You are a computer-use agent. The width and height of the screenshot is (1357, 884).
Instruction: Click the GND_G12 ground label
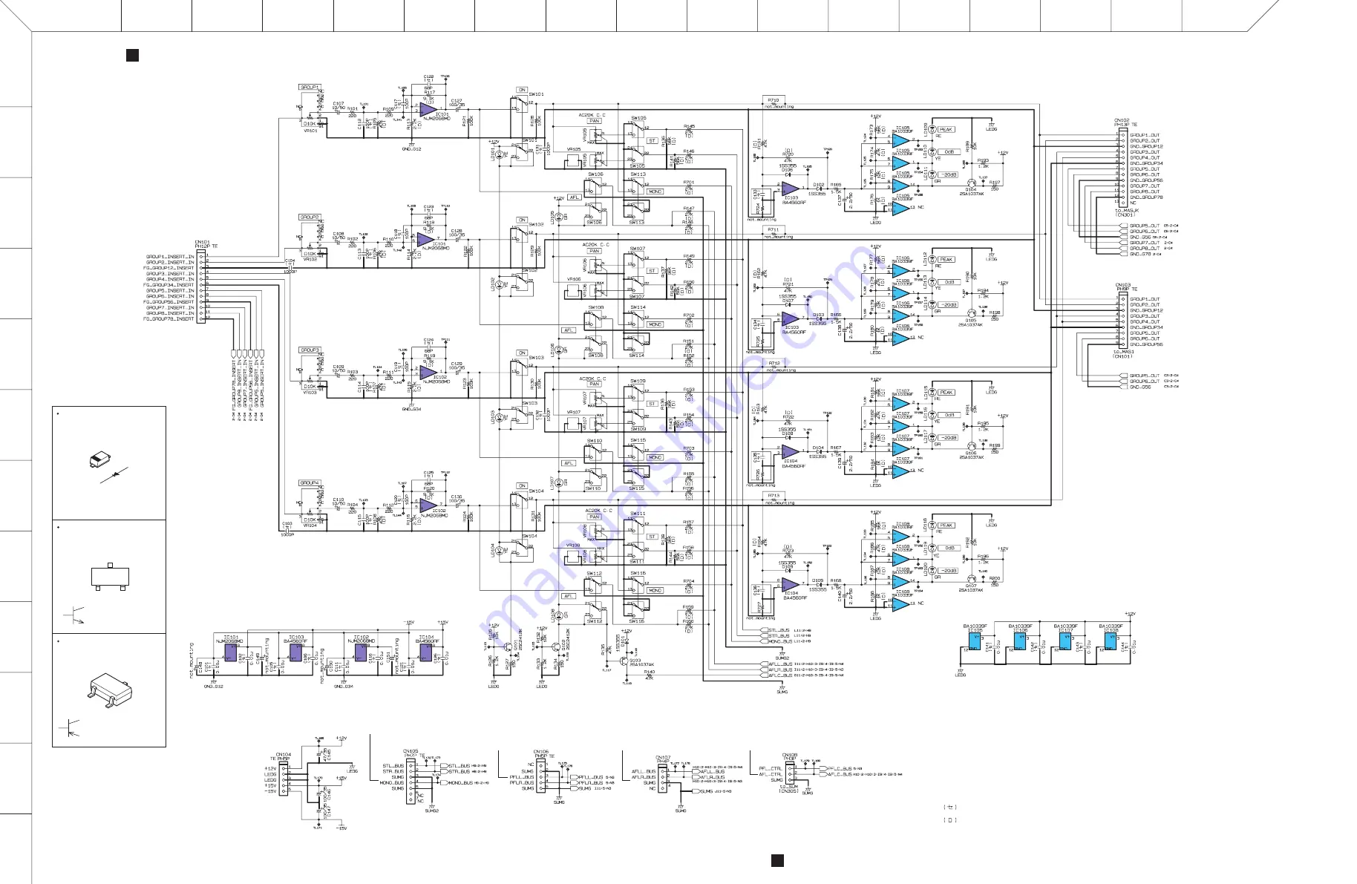pyautogui.click(x=411, y=149)
